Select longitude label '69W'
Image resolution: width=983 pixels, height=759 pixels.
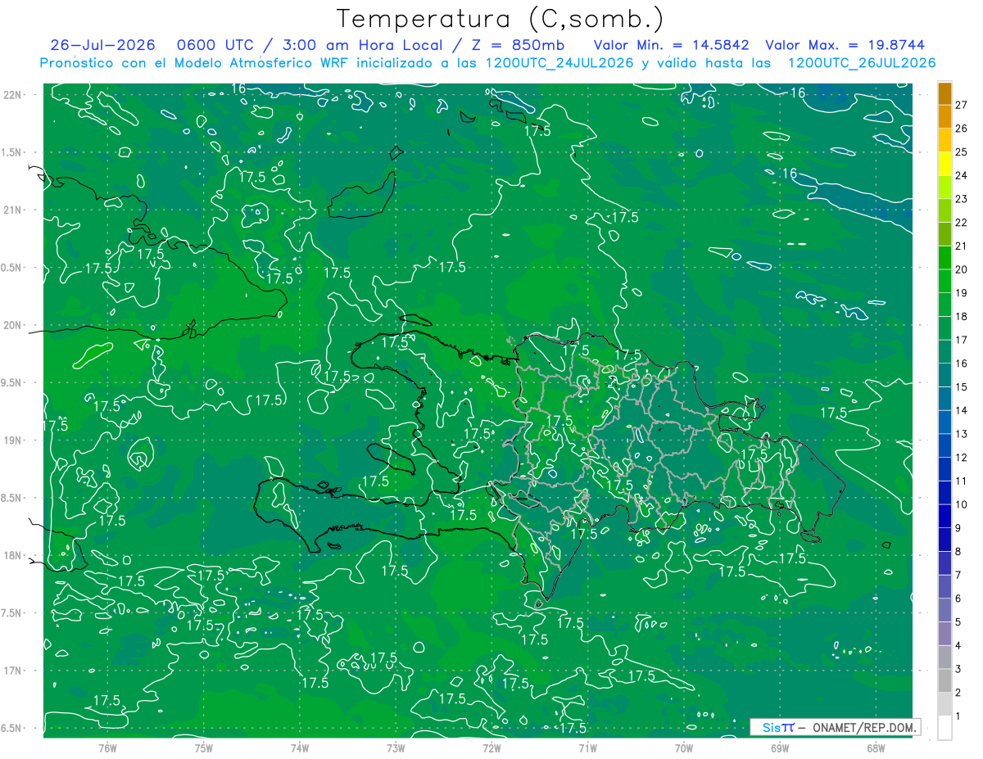tap(780, 748)
